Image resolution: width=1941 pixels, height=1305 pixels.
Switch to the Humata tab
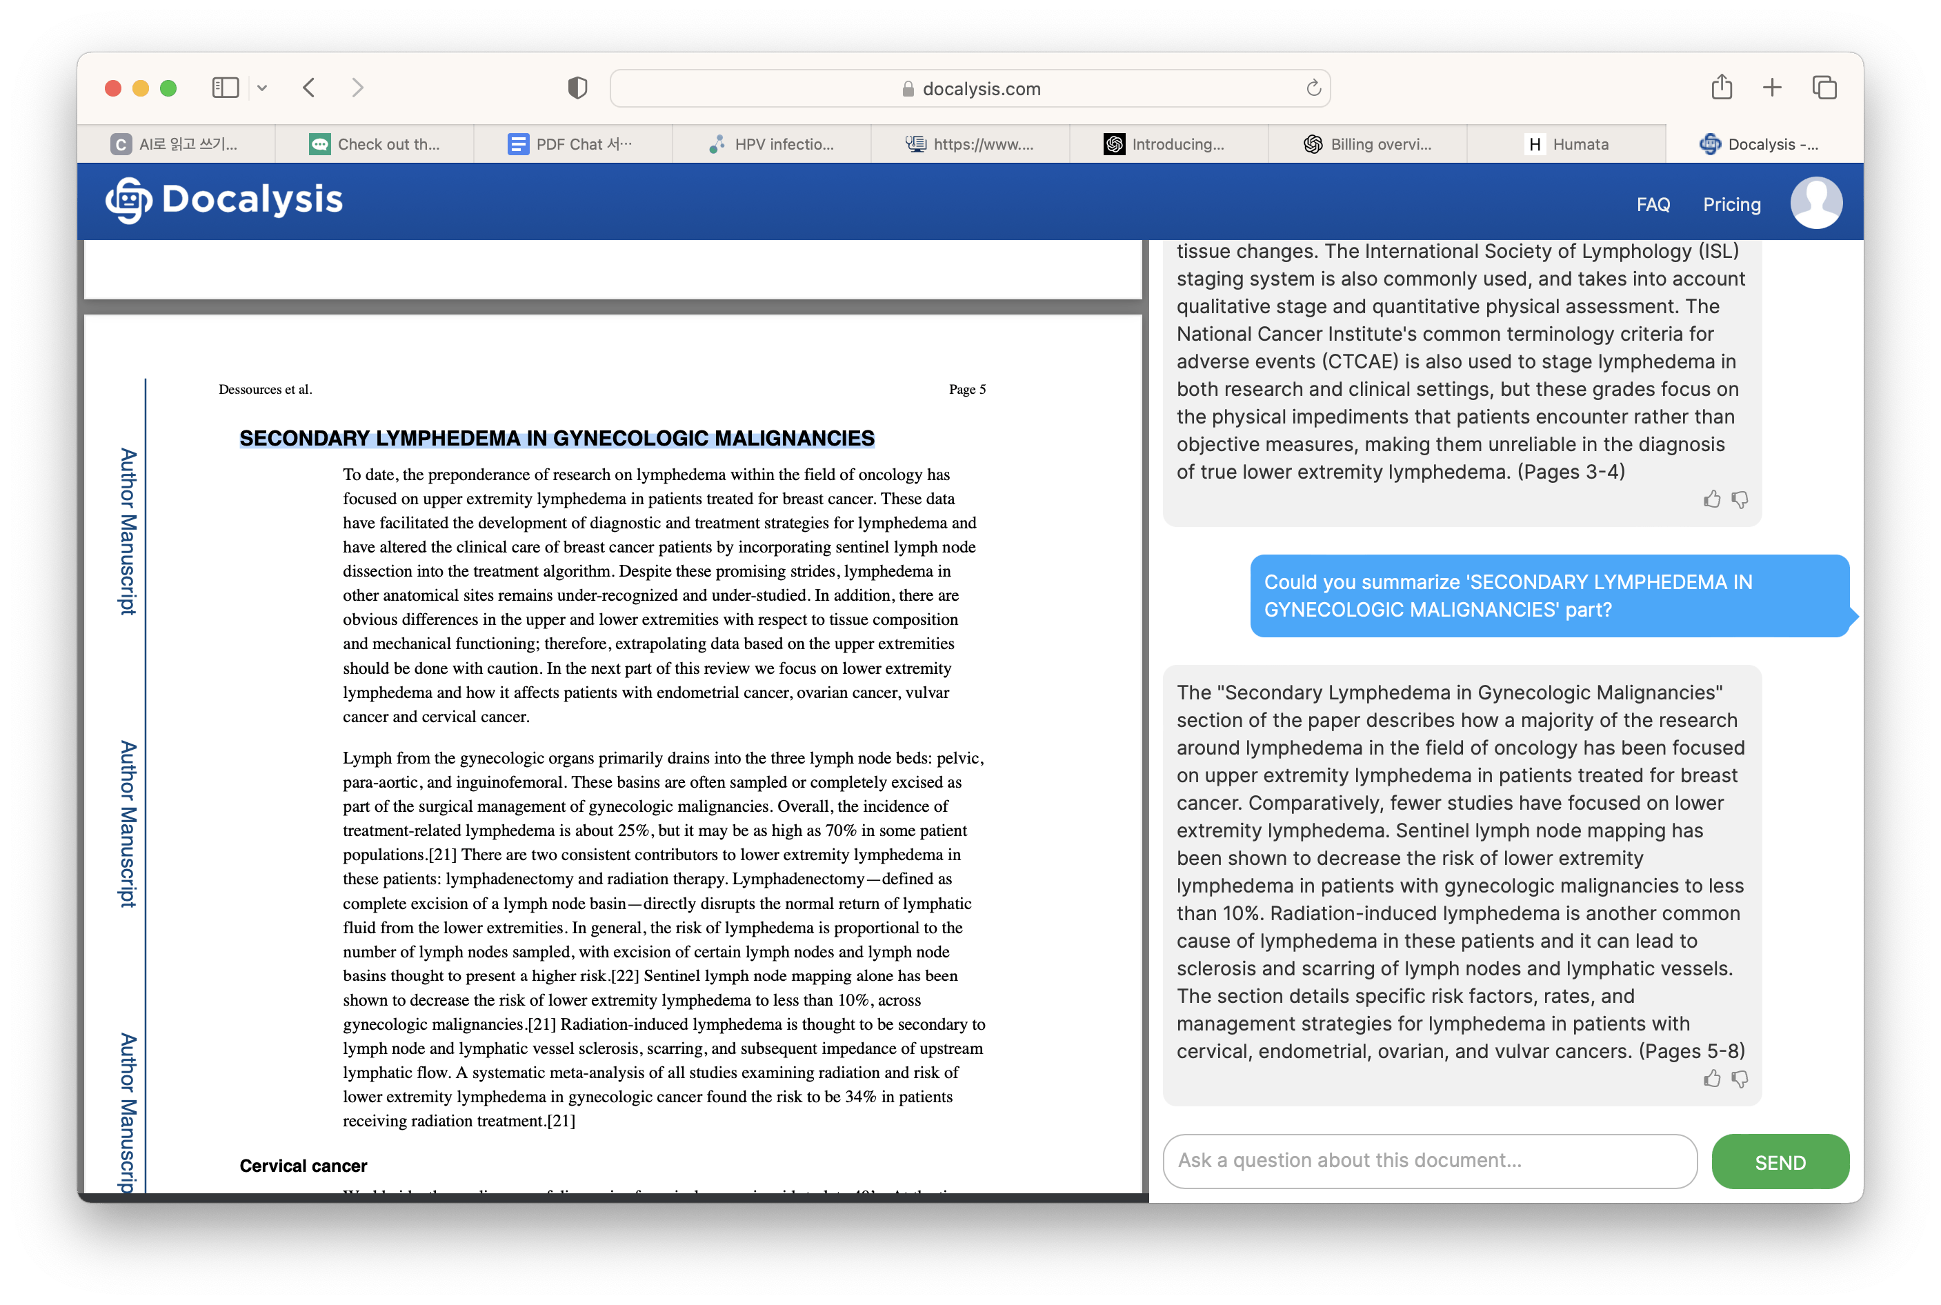pyautogui.click(x=1566, y=144)
